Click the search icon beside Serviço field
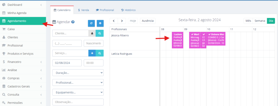278x106 pixels. 100,53
